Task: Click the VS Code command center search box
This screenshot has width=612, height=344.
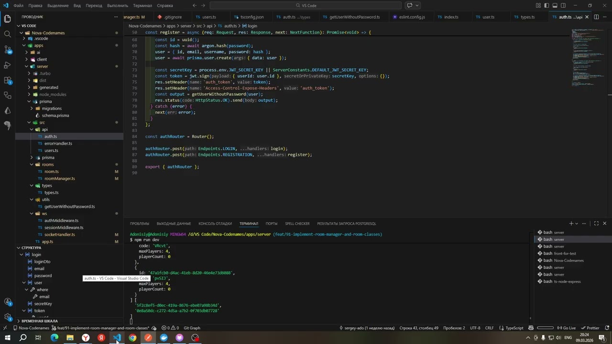Action: 306,5
